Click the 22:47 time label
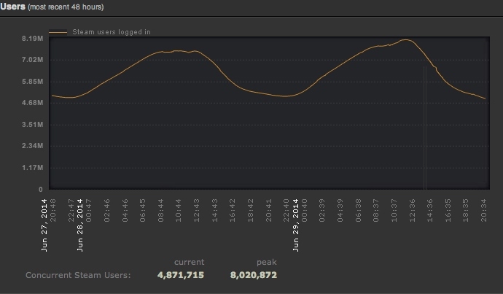This screenshot has height=294, width=503. pyautogui.click(x=71, y=210)
